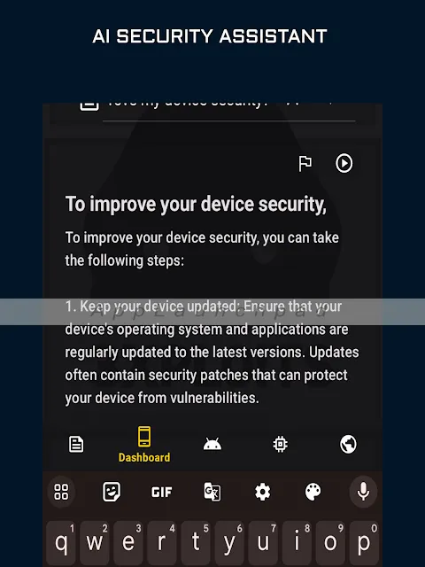Screen dimensions: 425x567
Task: Open the sticker emoji panel
Action: point(112,492)
